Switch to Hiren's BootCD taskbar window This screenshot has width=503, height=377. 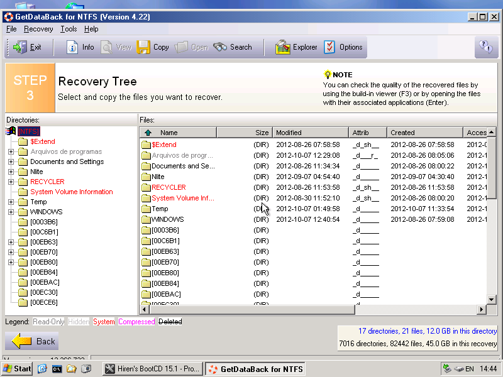[153, 369]
